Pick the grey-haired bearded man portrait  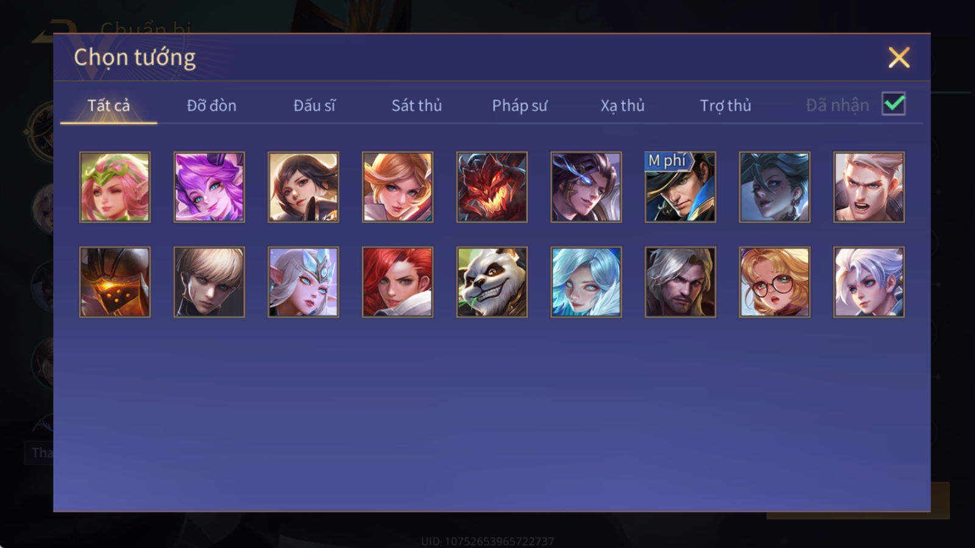[680, 282]
